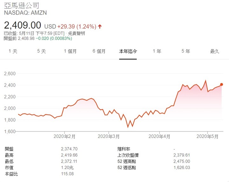Switch to the 5 天 chart range
Viewport: 229px width, 182px height.
[x=41, y=51]
